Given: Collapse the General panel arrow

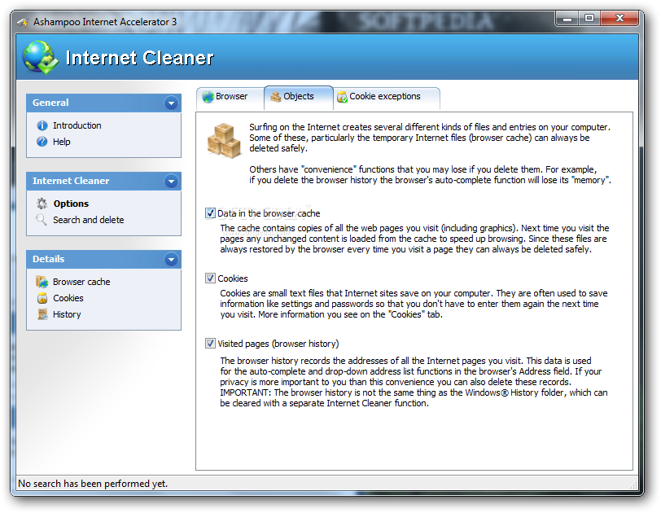Looking at the screenshot, I should [171, 103].
